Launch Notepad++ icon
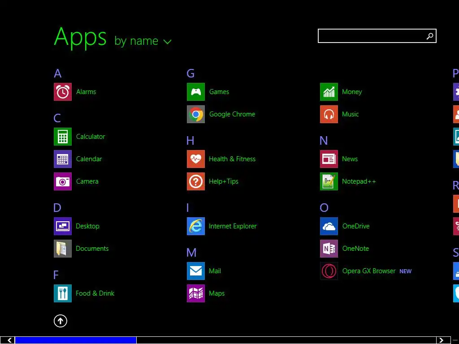The image size is (459, 344). point(329,181)
